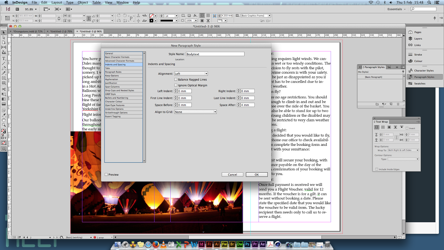Open Illustrator from the Dock

pos(217,244)
